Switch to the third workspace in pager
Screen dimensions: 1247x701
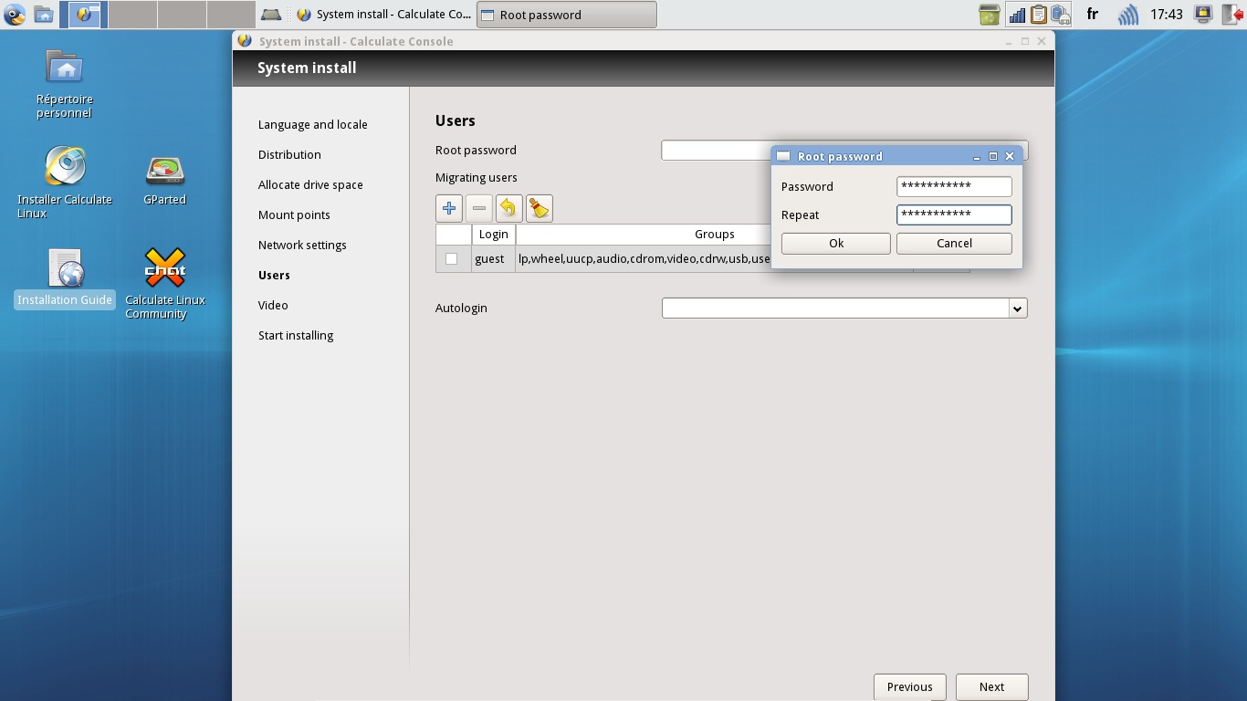182,14
